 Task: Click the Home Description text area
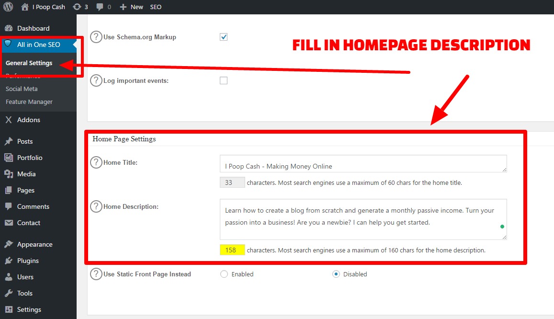click(x=363, y=219)
